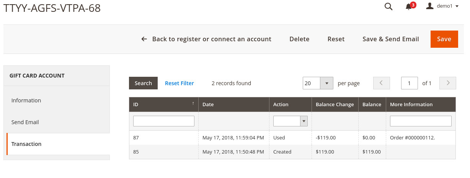470x178 pixels.
Task: Expand the per page count dropdown
Action: 326,83
